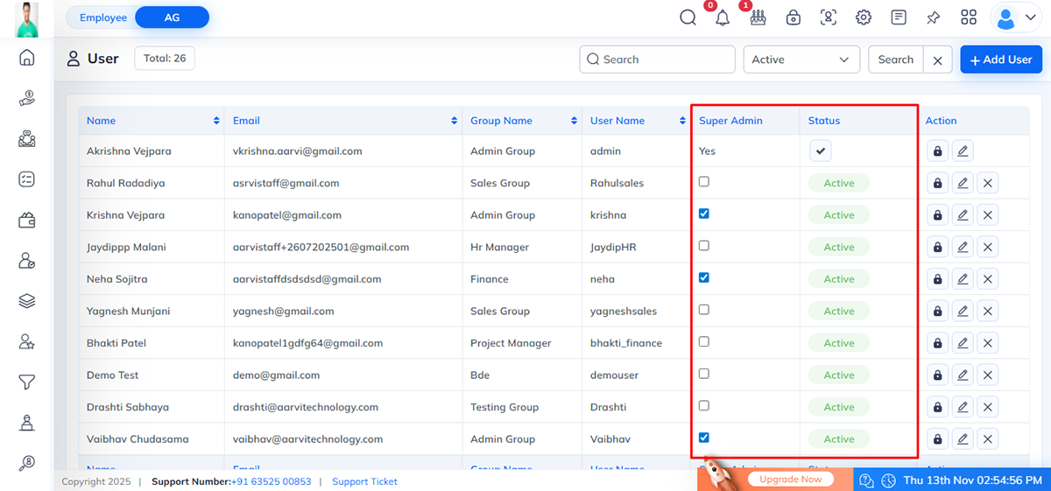Sort the table by Name column arrows
Viewport: 1051px width, 491px height.
pyautogui.click(x=216, y=121)
